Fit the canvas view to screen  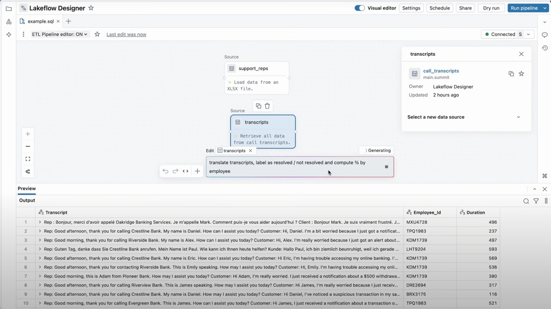click(x=28, y=159)
